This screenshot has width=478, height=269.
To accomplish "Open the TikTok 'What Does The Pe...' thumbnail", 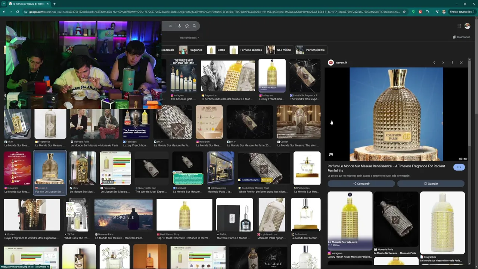I will (77, 214).
